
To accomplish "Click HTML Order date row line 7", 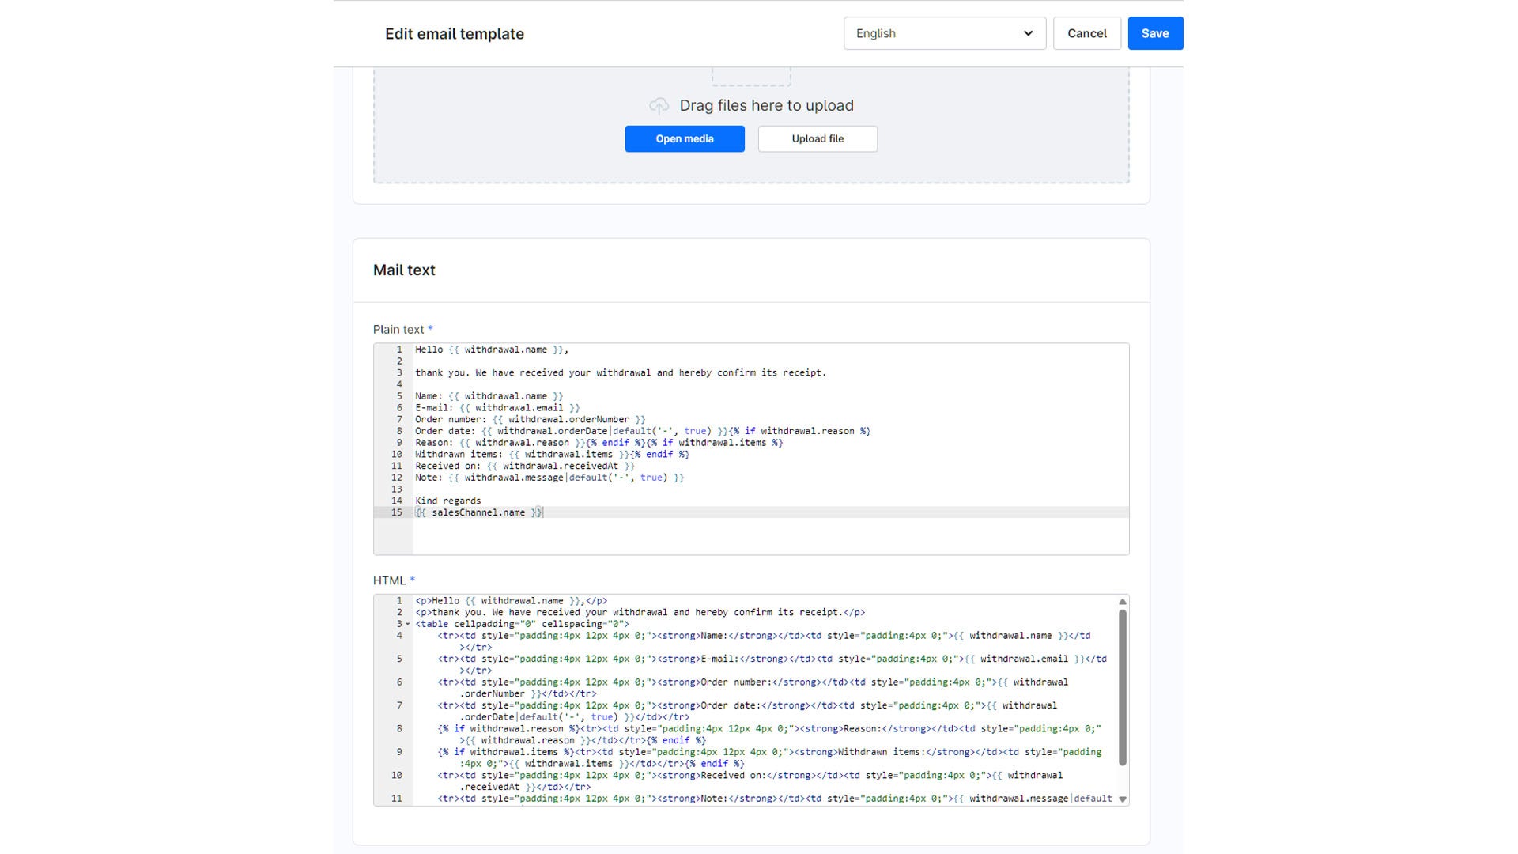I will 747,711.
